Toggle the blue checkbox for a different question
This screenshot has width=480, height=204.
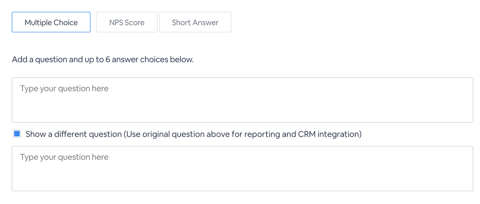17,134
